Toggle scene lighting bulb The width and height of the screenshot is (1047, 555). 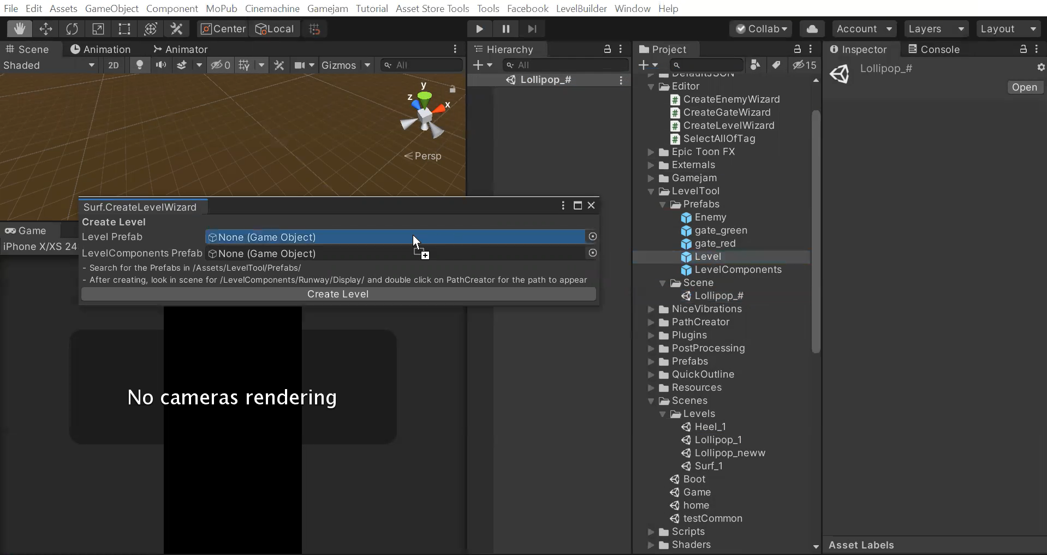coord(140,65)
